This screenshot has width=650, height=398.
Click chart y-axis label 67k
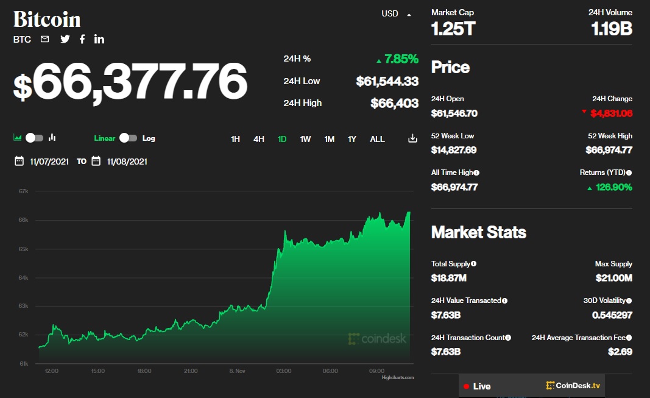click(24, 191)
